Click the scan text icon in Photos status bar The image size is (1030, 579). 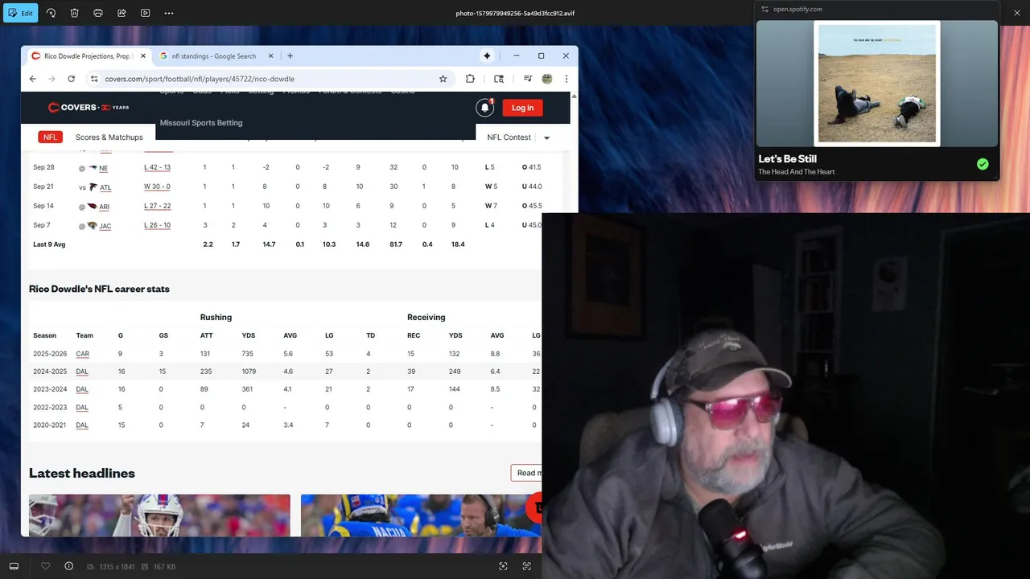[x=526, y=566]
